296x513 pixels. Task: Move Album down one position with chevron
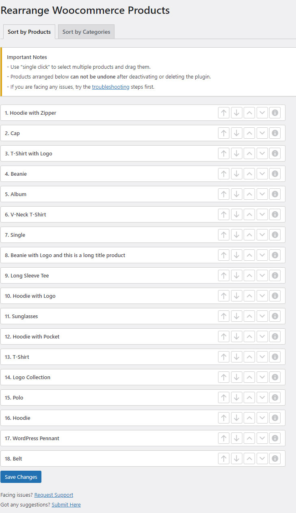(262, 194)
